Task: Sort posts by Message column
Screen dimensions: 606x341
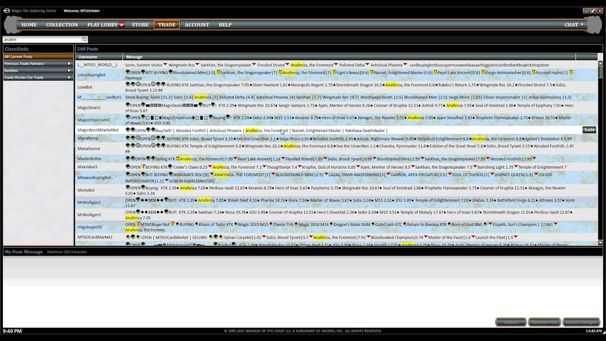Action: pyautogui.click(x=349, y=57)
